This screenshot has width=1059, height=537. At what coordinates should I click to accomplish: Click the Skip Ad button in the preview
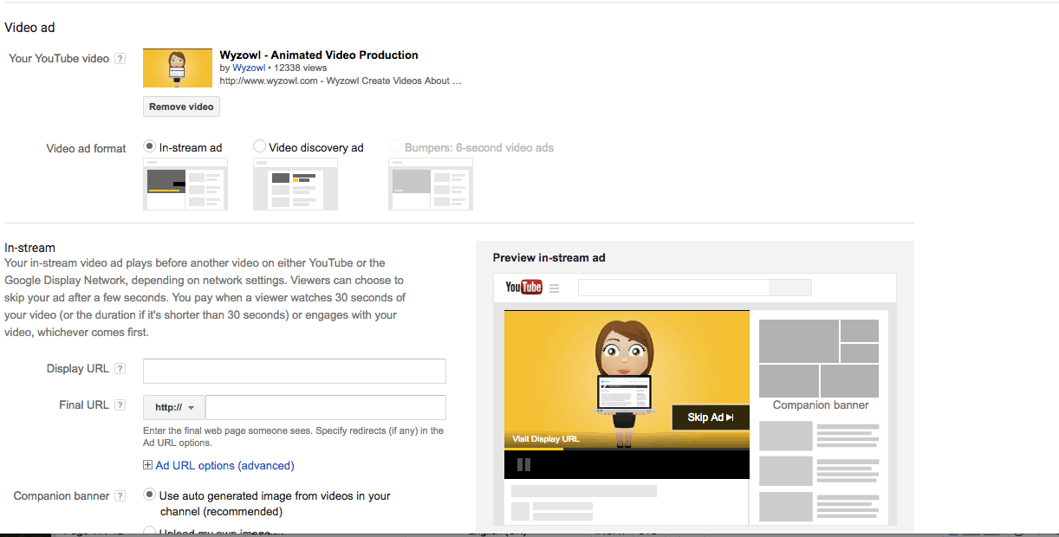[x=711, y=417]
